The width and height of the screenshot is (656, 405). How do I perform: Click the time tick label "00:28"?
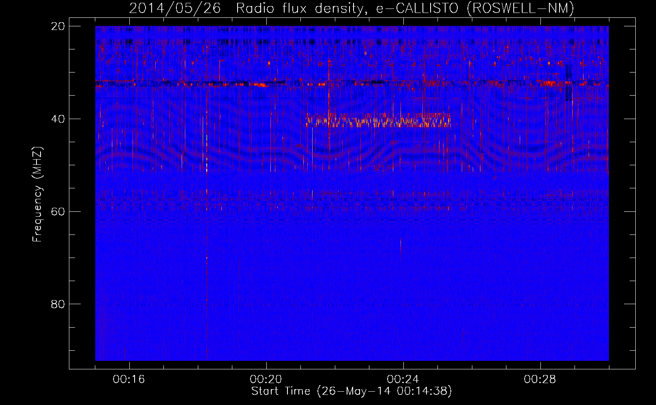pos(540,379)
